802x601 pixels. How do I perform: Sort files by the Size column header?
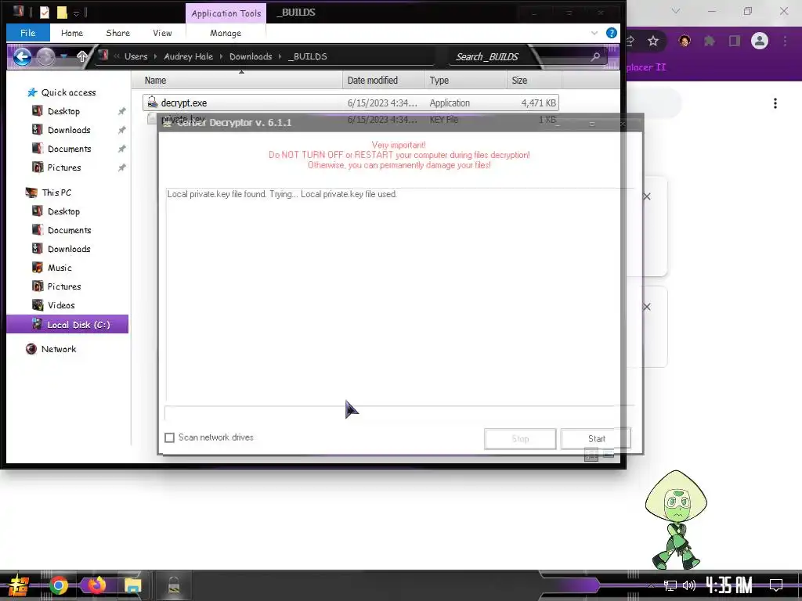(534, 81)
